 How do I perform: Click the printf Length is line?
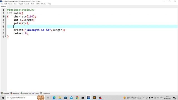click(39, 30)
